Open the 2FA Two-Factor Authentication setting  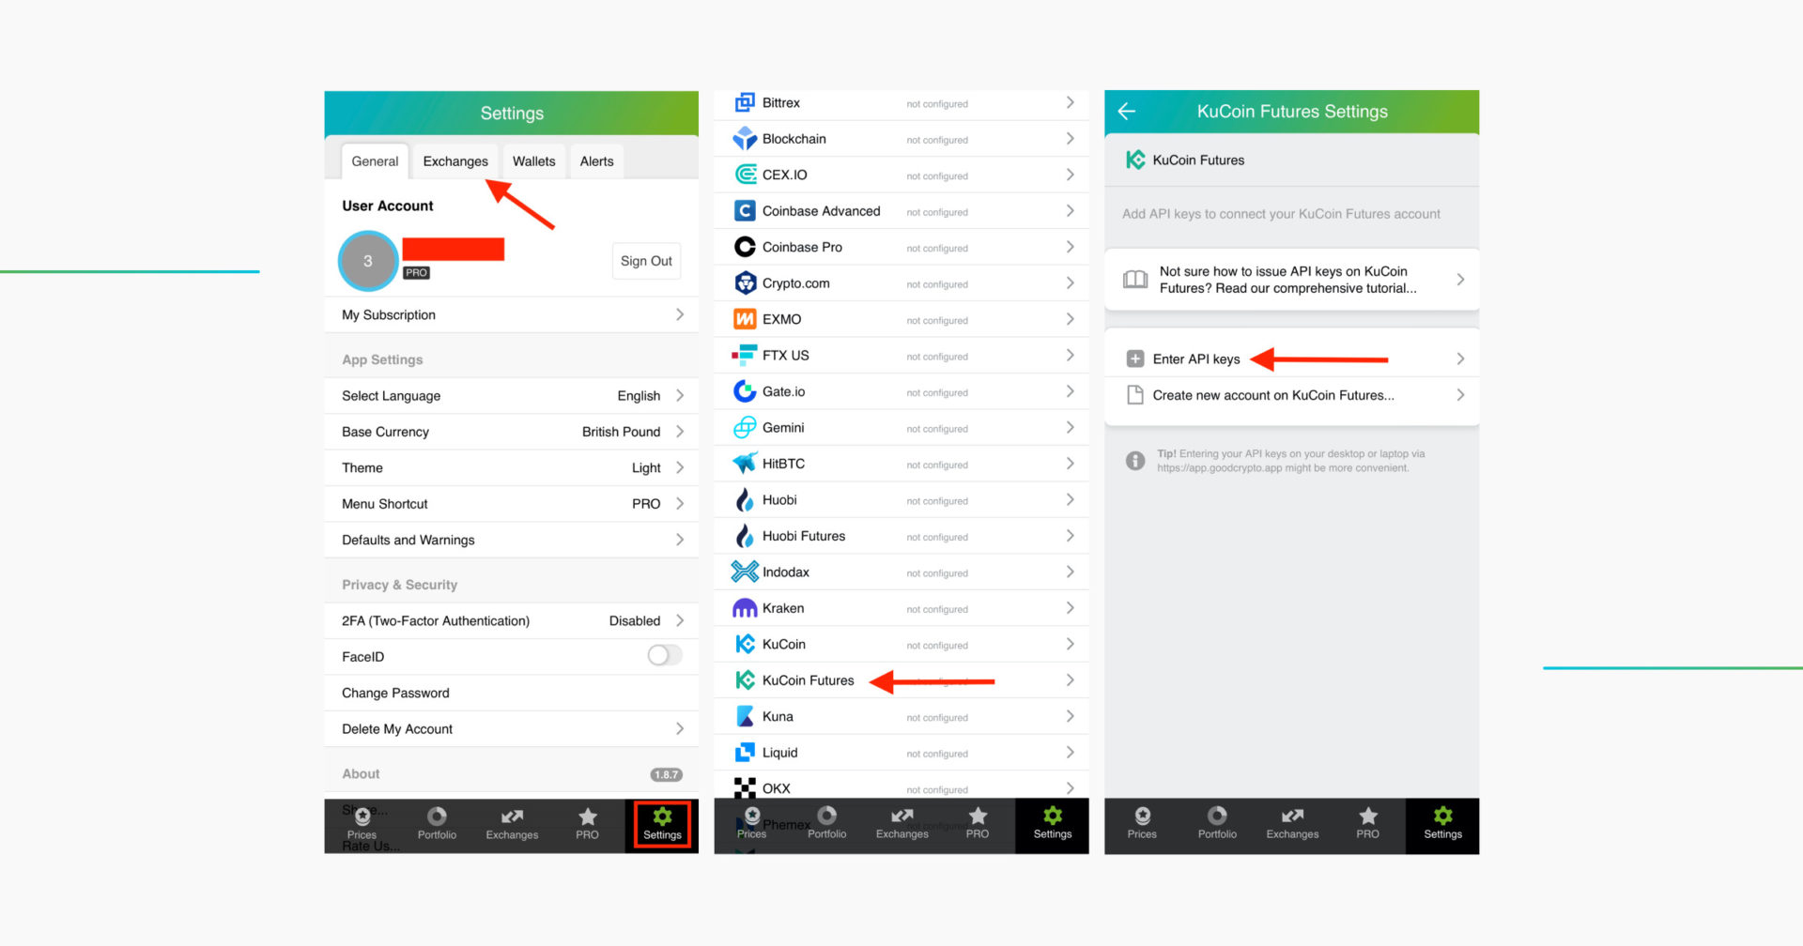[x=512, y=620]
